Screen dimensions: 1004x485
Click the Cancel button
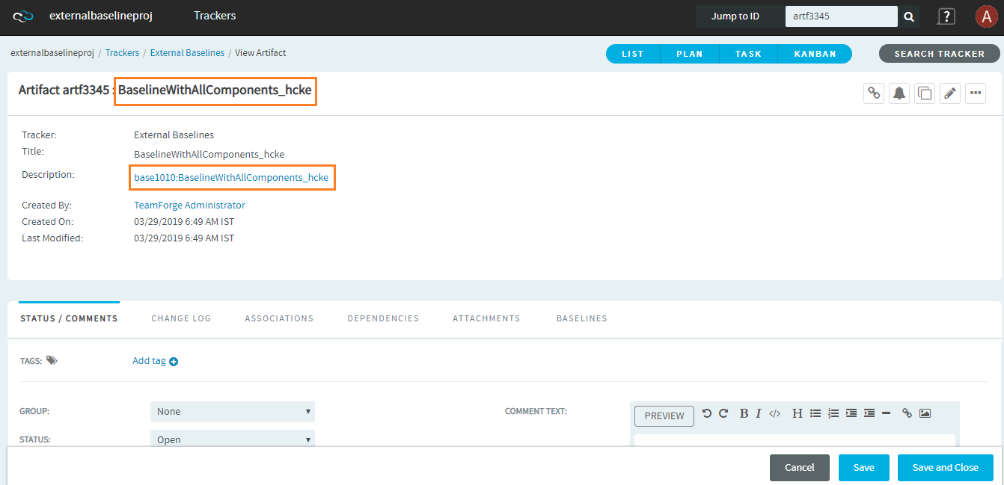800,468
